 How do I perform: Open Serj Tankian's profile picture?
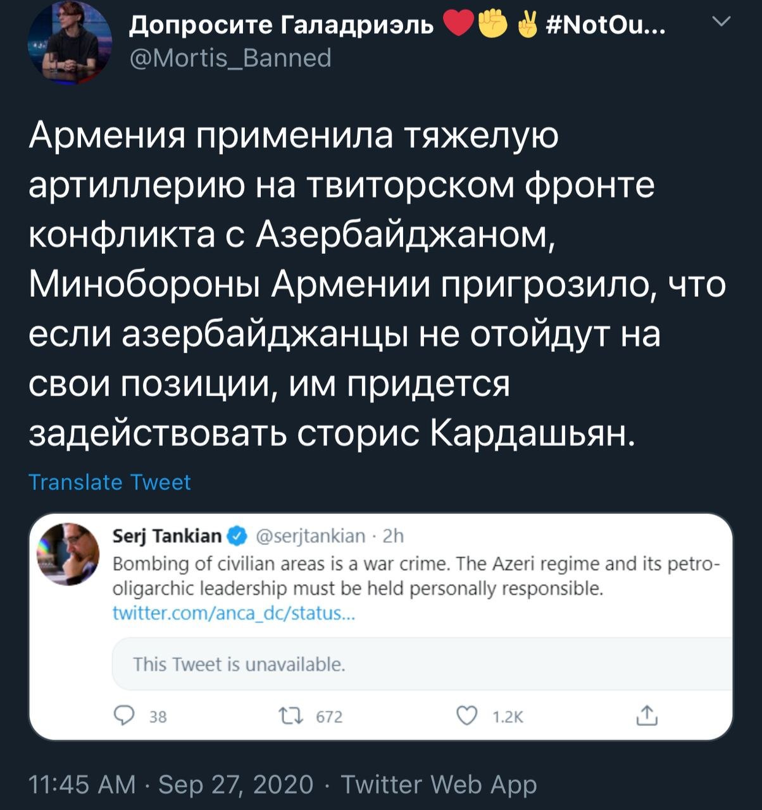(x=68, y=552)
